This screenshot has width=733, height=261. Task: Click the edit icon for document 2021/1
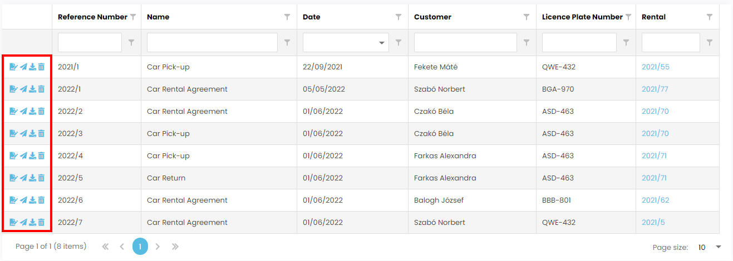click(13, 67)
